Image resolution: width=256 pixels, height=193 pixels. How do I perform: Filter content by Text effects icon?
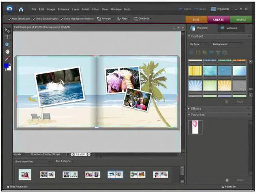coord(218,53)
